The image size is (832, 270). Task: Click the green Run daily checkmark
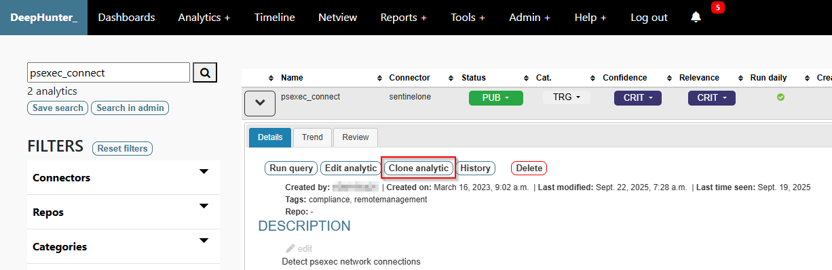(x=780, y=97)
